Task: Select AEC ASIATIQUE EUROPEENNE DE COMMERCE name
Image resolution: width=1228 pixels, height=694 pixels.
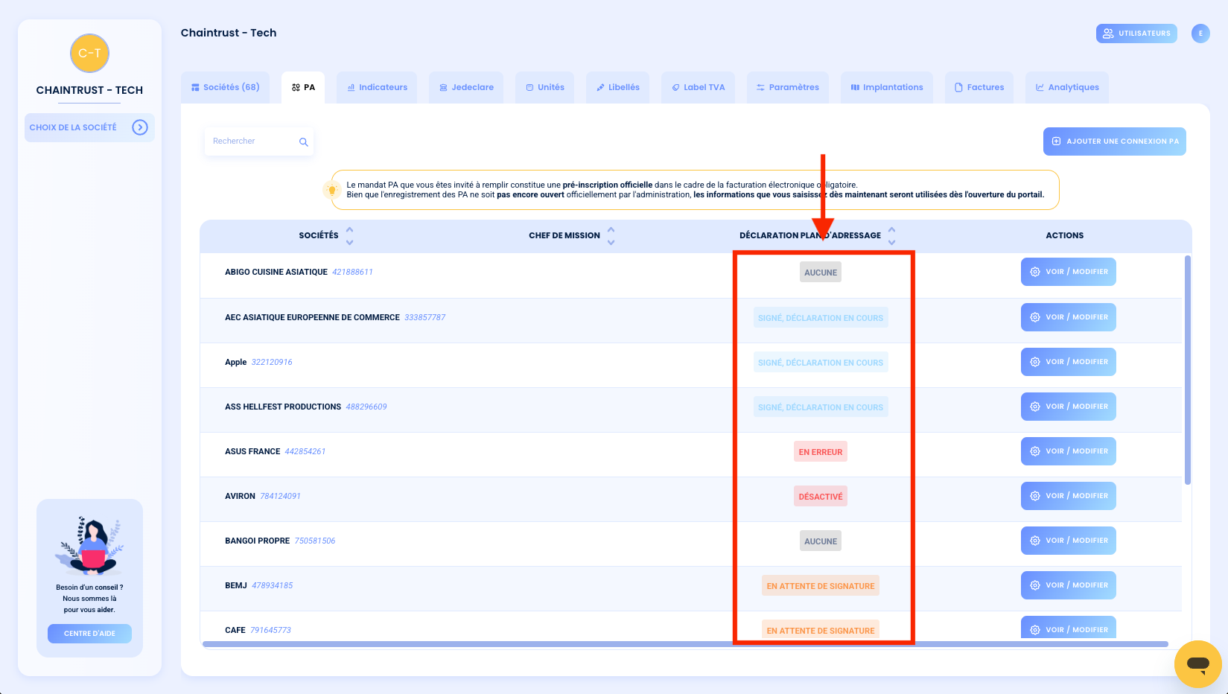Action: (312, 317)
